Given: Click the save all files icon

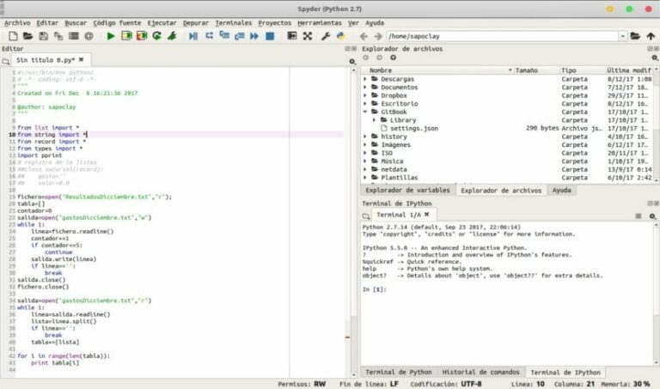Looking at the screenshot, I should pyautogui.click(x=58, y=36).
